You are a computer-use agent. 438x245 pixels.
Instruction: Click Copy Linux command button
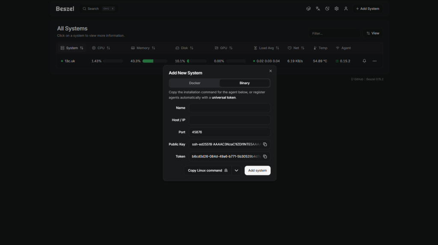click(208, 171)
